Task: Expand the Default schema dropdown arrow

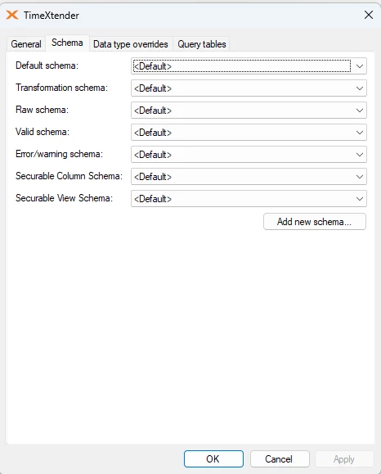Action: point(359,66)
